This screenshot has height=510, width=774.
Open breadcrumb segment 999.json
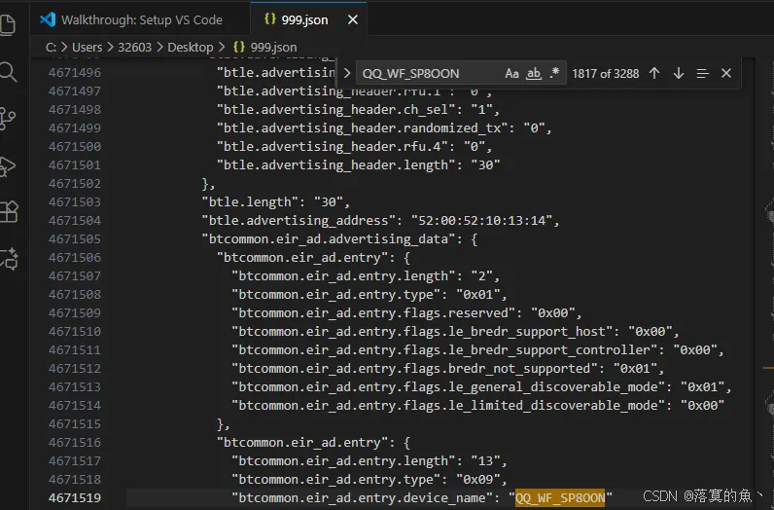265,48
